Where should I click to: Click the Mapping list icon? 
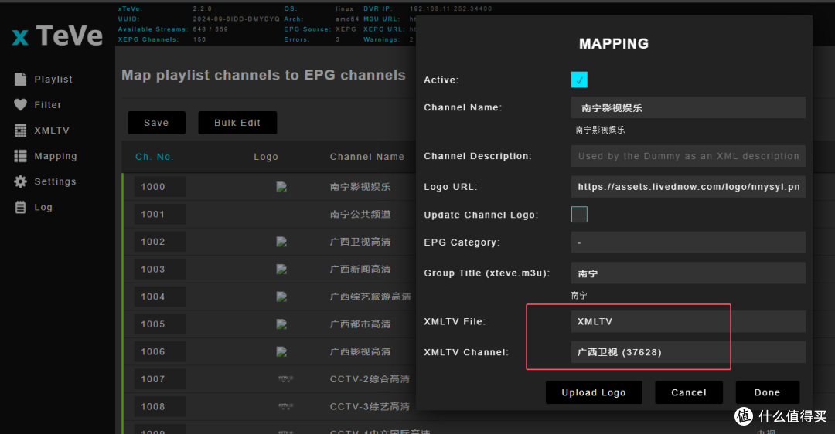[x=20, y=156]
